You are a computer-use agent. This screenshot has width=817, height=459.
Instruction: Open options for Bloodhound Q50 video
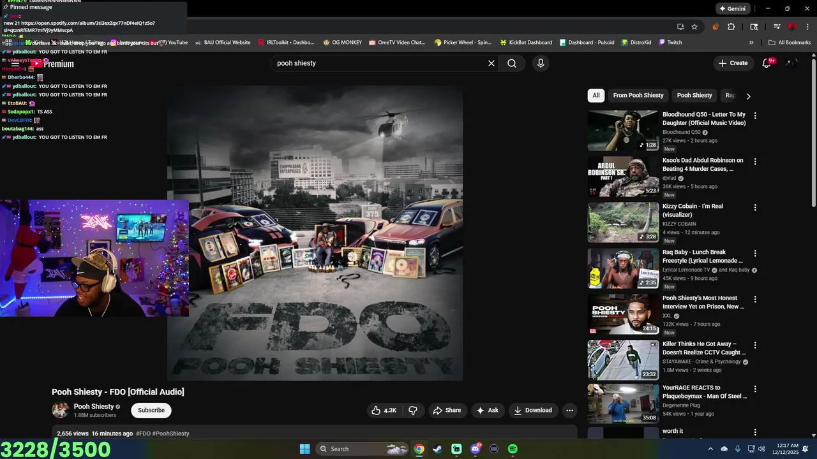[755, 116]
